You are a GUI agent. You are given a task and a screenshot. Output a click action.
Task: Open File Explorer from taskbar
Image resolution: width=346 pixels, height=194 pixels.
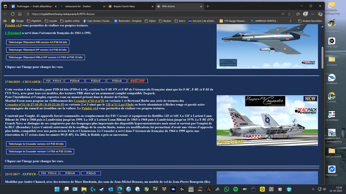point(84,189)
